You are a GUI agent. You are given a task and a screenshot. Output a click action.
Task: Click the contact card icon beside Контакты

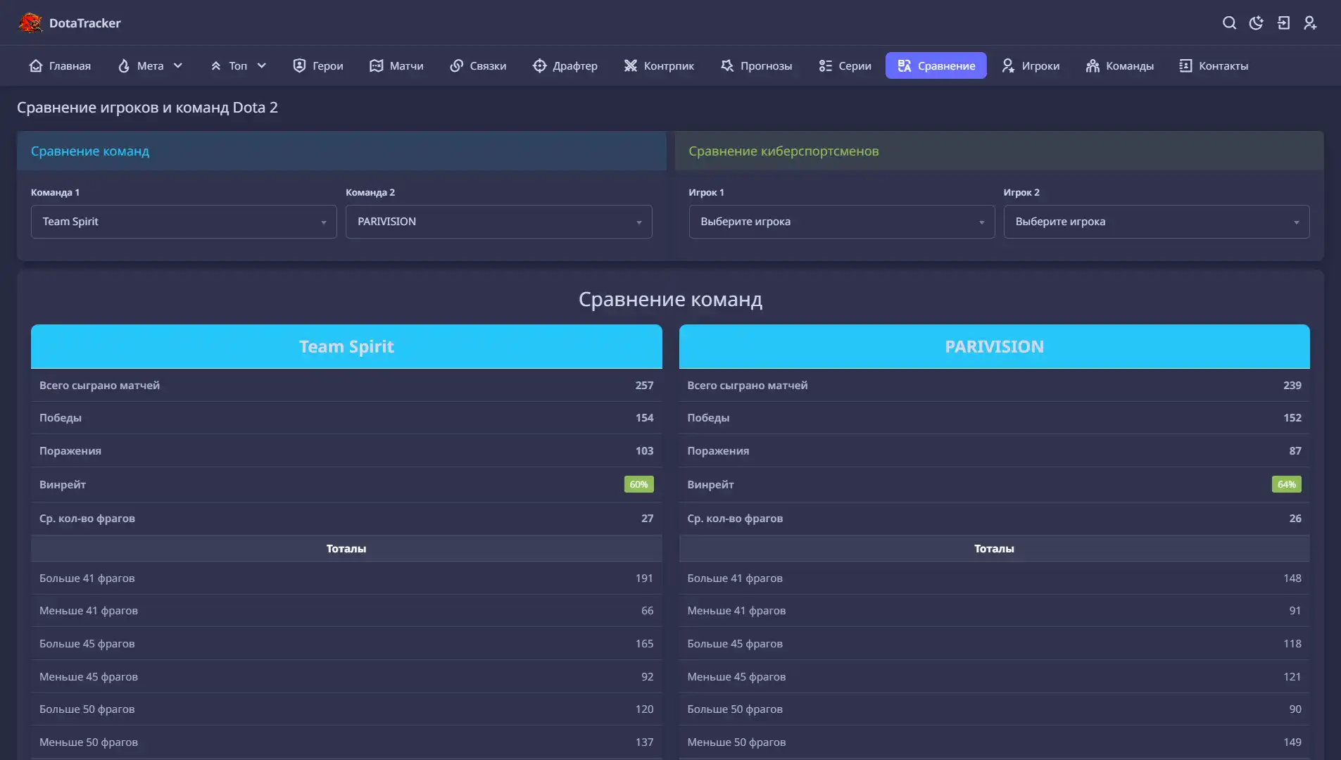pos(1186,65)
